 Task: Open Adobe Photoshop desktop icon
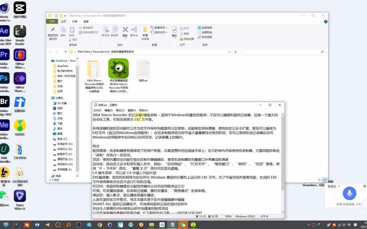(5, 78)
